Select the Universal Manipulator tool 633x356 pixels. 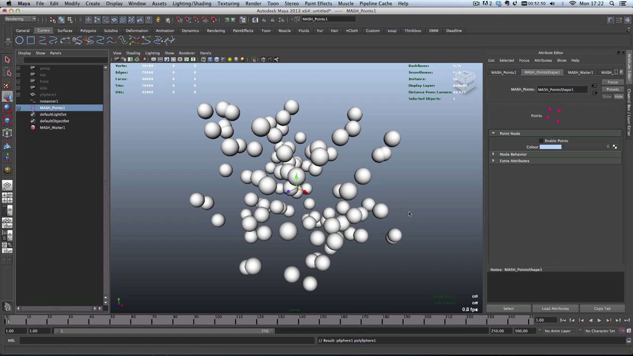7,133
